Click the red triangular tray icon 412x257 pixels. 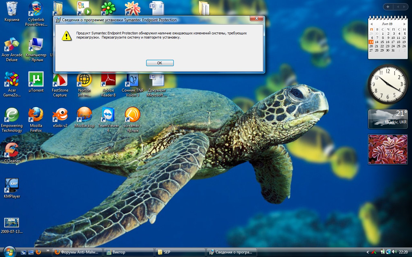pos(374,252)
